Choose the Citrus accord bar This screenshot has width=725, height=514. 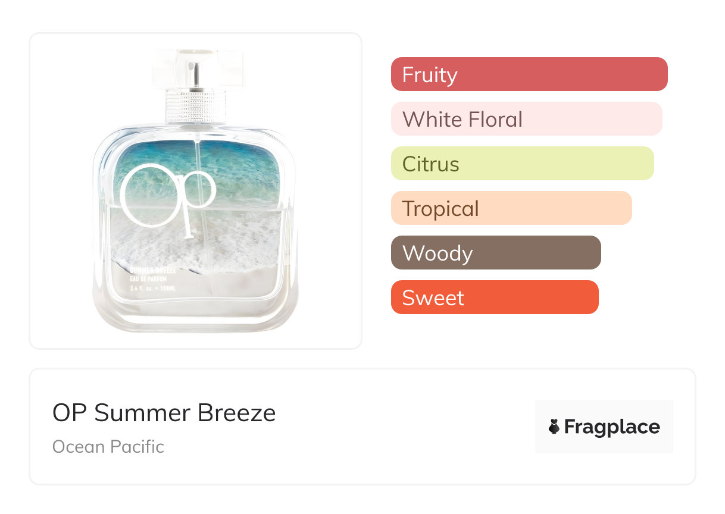pyautogui.click(x=522, y=164)
